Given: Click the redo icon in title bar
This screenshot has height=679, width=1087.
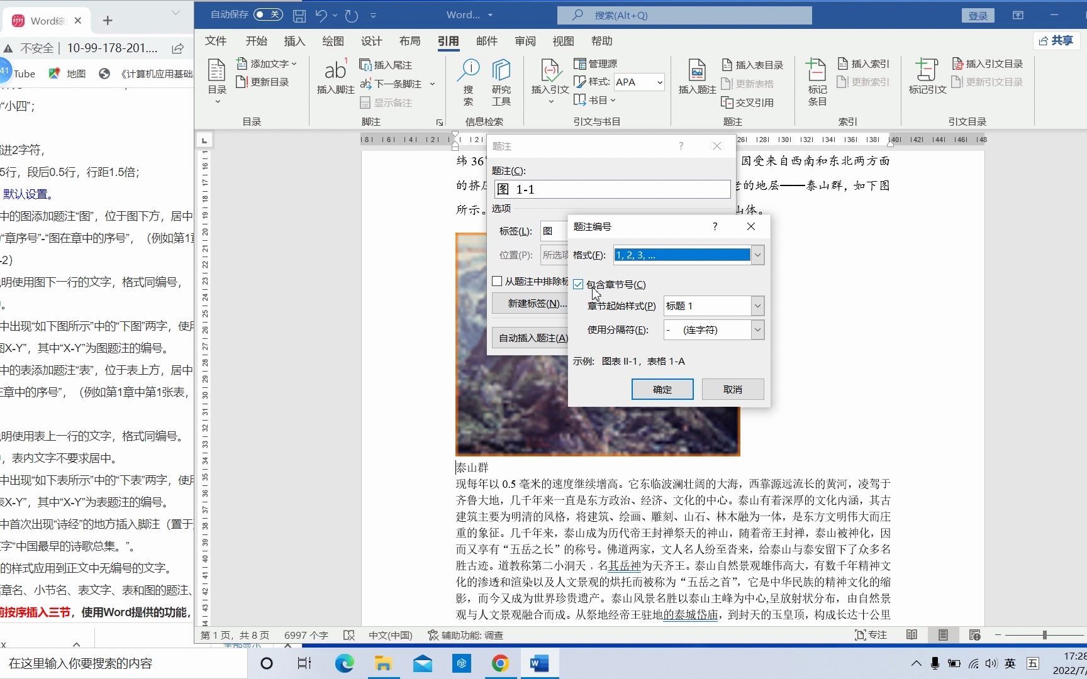Looking at the screenshot, I should 351,15.
